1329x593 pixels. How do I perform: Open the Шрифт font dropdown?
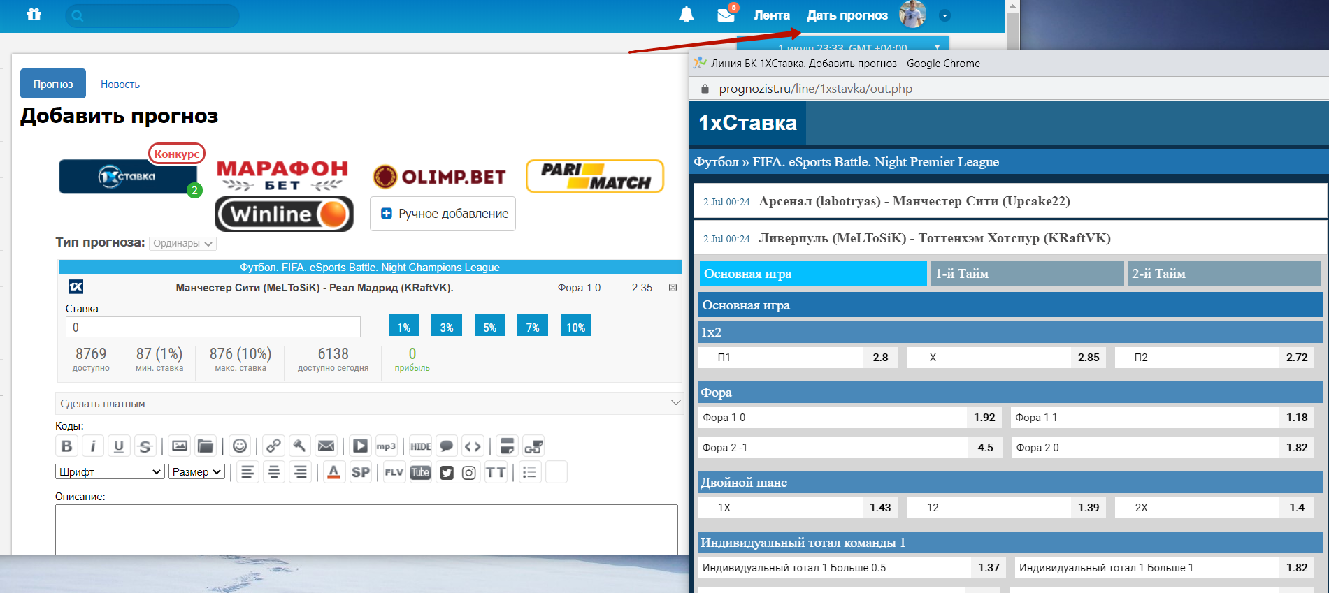[110, 471]
